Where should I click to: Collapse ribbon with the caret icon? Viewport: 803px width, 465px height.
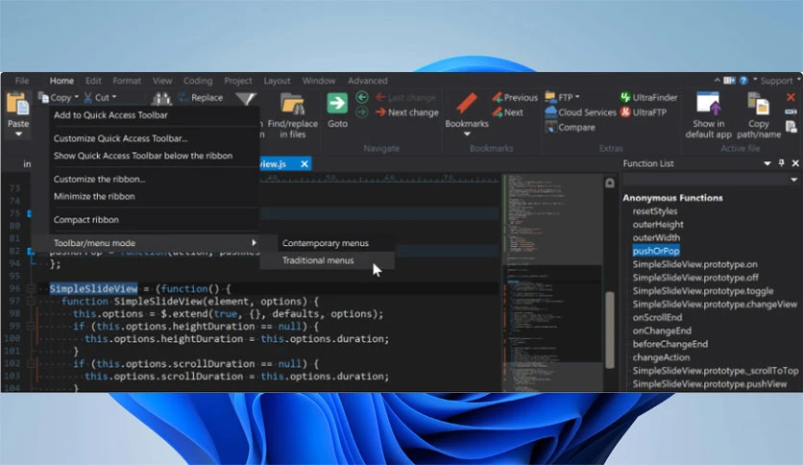pyautogui.click(x=717, y=81)
